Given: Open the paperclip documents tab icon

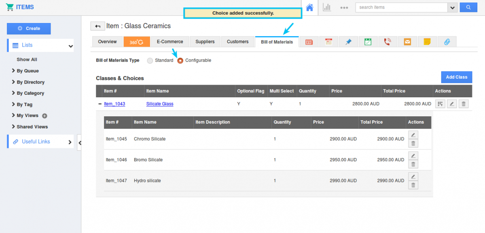Looking at the screenshot, I should [x=447, y=42].
